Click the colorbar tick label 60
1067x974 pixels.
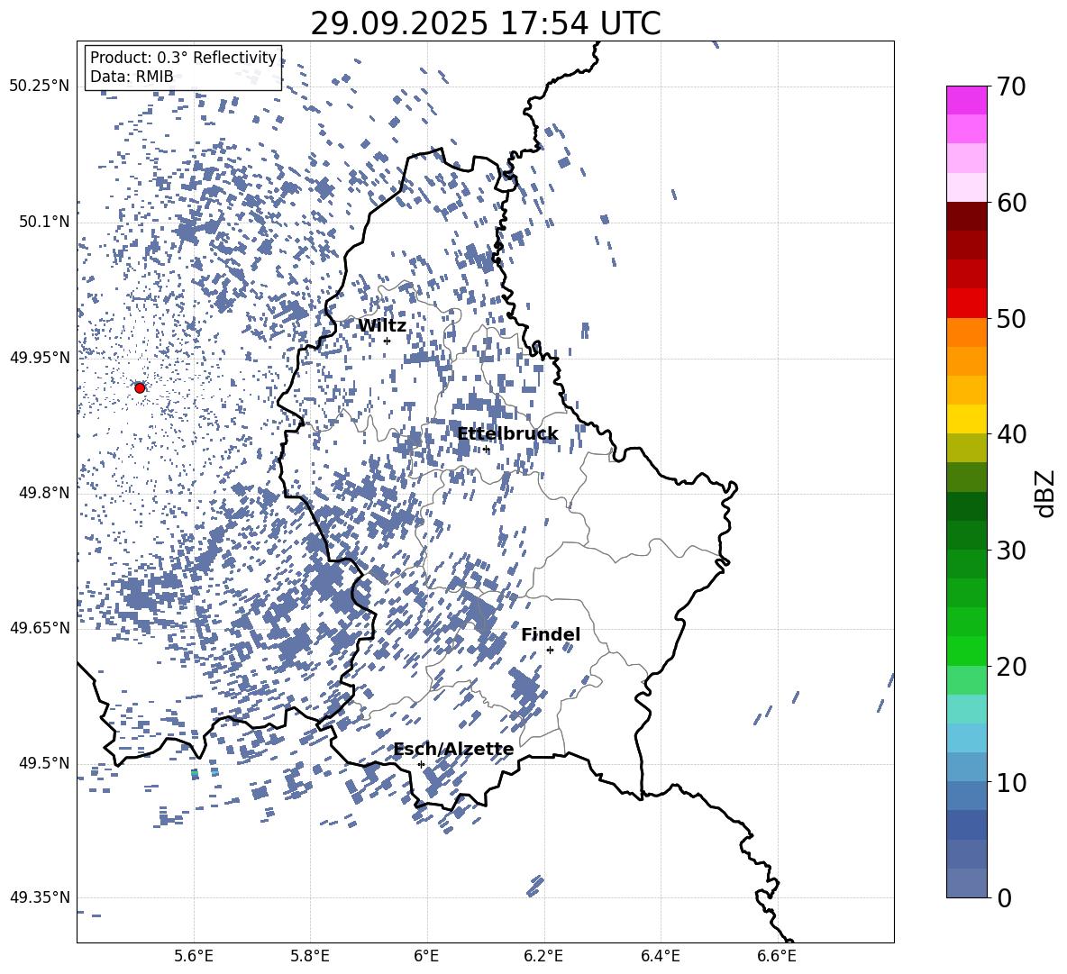1012,203
